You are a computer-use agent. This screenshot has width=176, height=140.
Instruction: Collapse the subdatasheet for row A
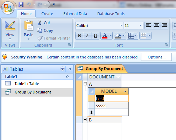coord(85,84)
